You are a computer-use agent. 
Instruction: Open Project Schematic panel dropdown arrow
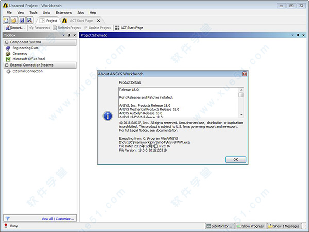(293, 35)
